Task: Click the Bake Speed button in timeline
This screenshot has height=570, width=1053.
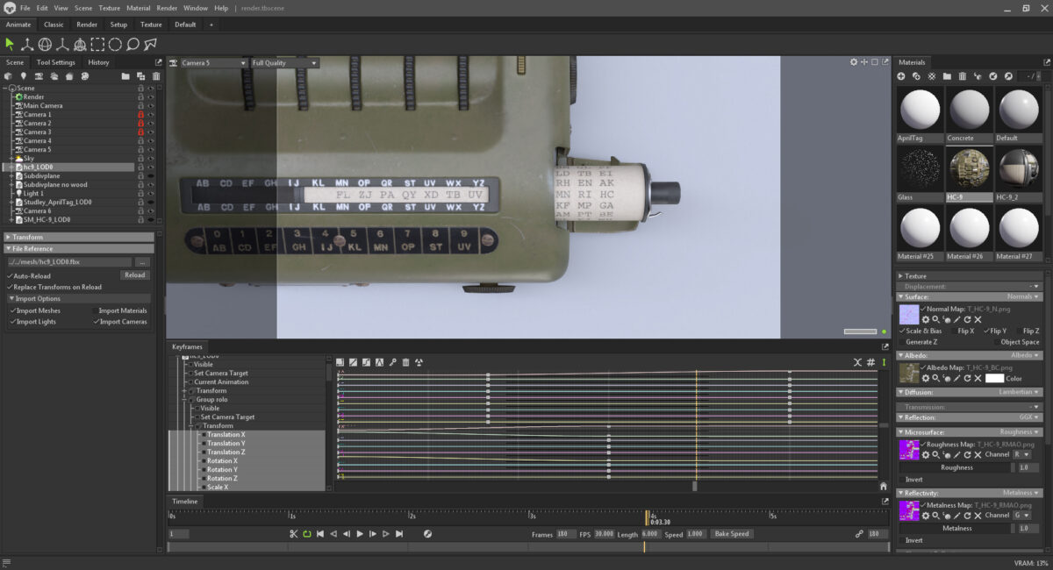Action: tap(730, 533)
